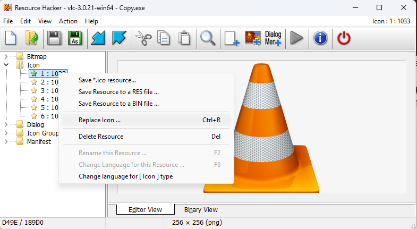Click the Manifest folder label

pos(39,141)
